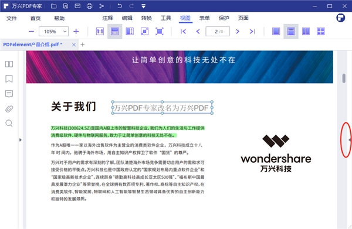The image size is (352, 229).
Task: Undo the last action
Action: pyautogui.click(x=120, y=6)
